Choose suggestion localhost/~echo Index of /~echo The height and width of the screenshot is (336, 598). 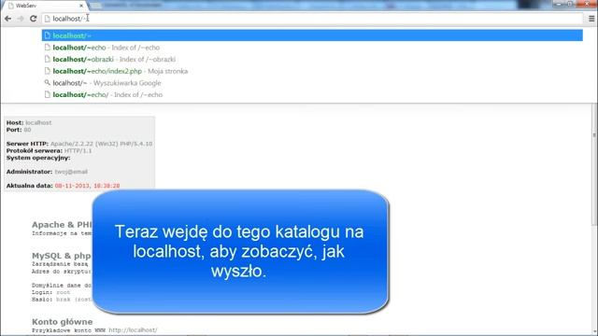click(312, 48)
